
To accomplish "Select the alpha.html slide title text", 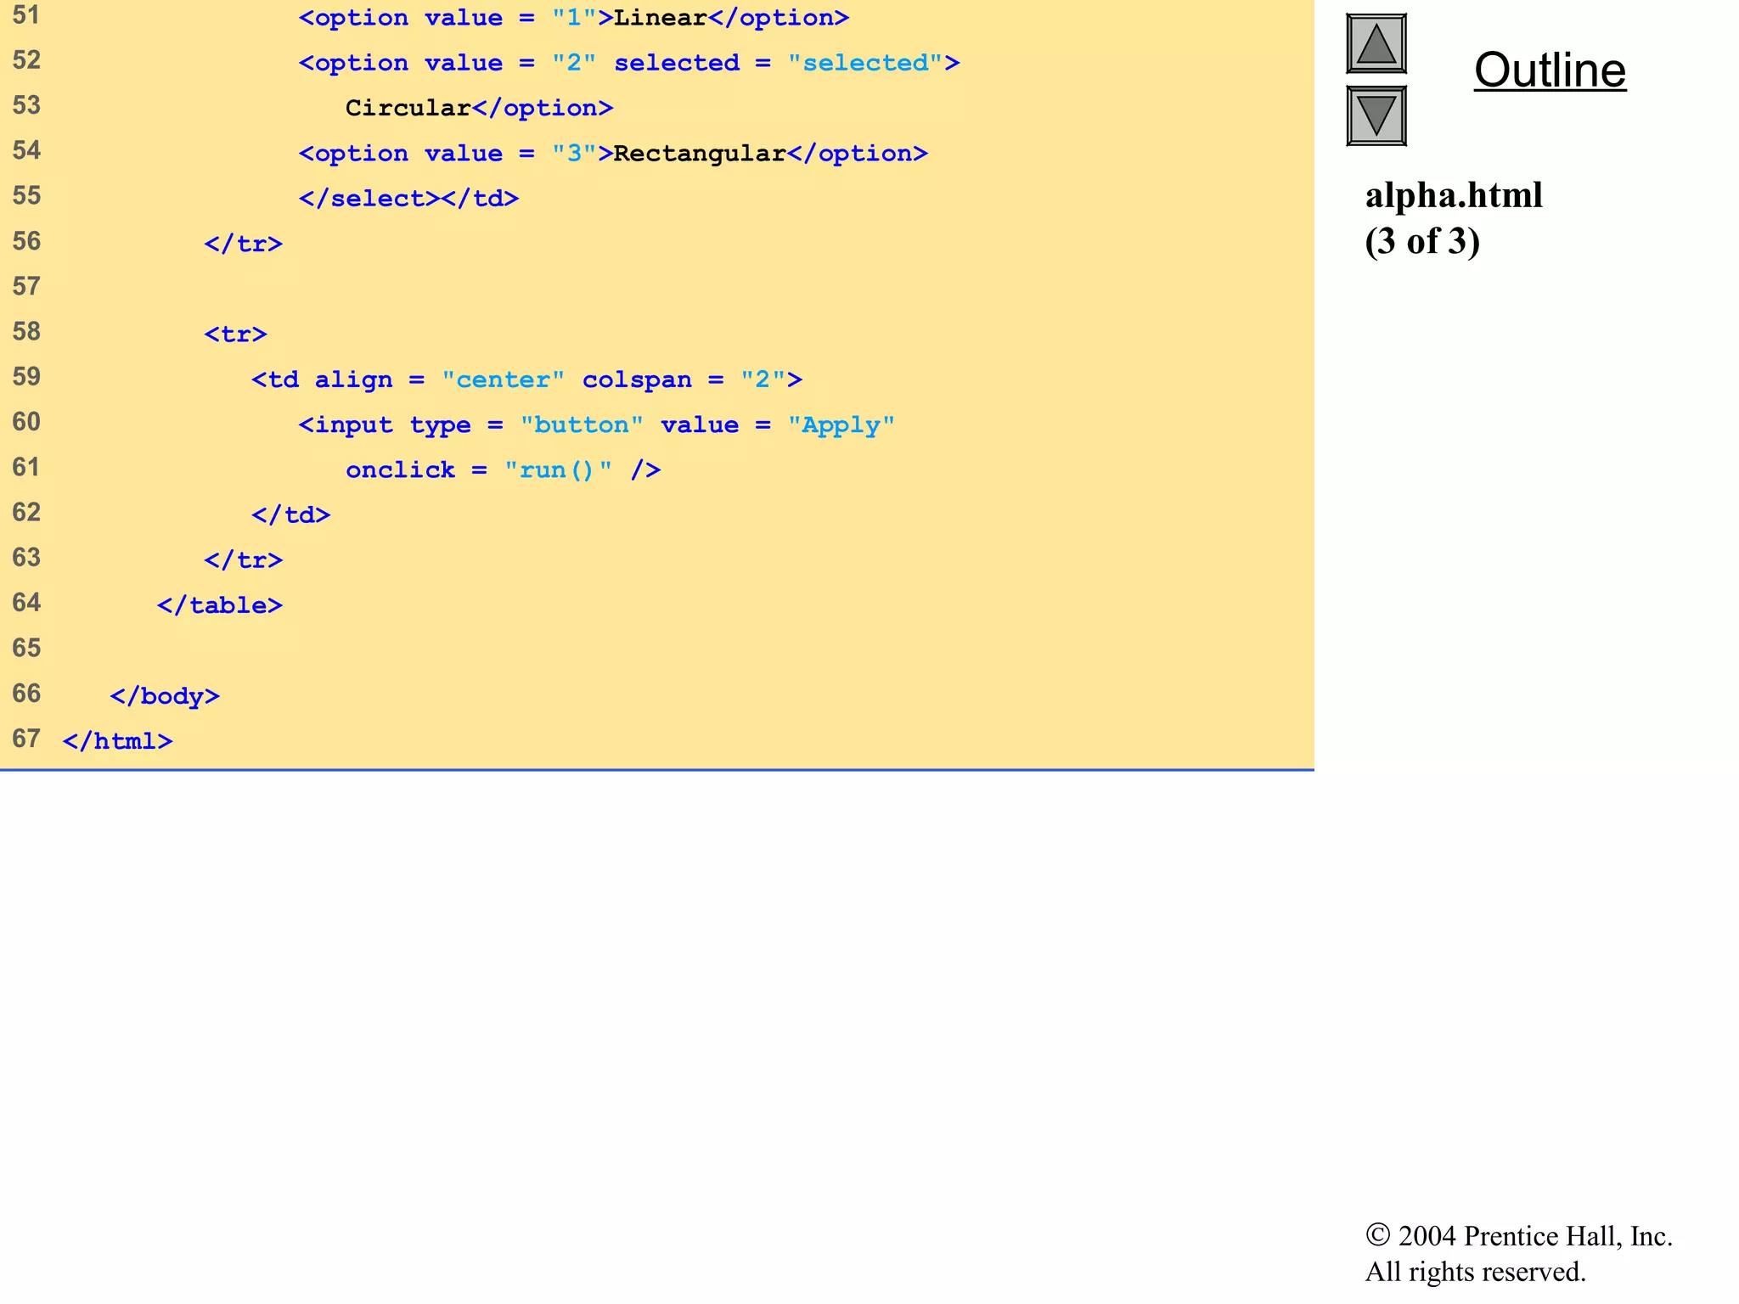I will coord(1454,195).
